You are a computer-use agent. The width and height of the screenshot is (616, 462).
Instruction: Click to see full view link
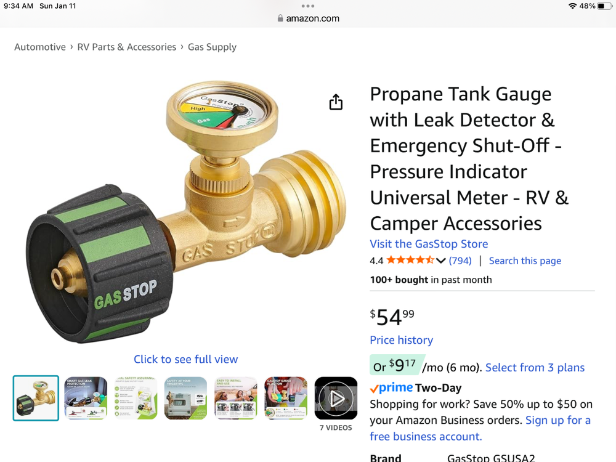point(186,359)
